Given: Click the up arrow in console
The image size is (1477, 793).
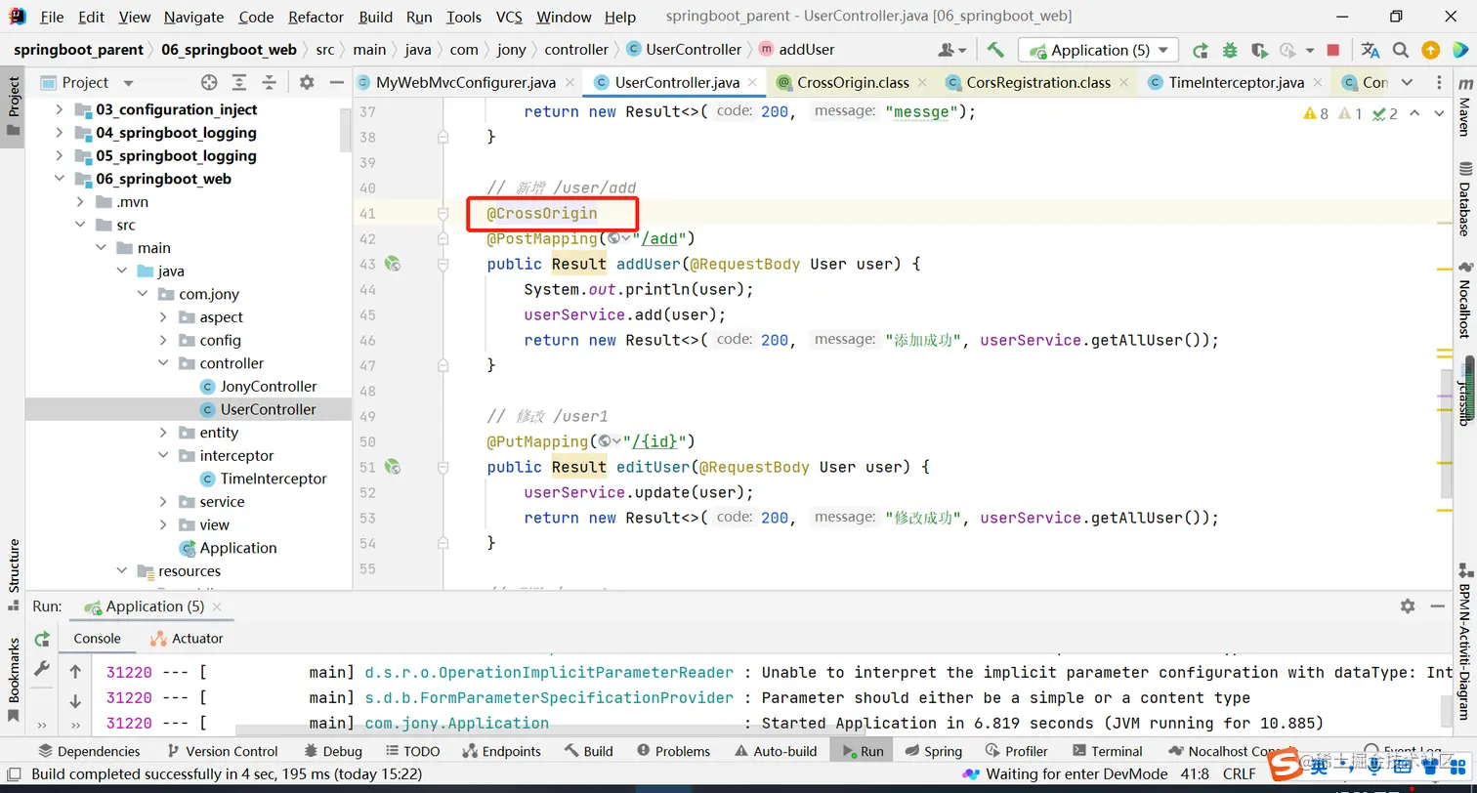Looking at the screenshot, I should [75, 672].
